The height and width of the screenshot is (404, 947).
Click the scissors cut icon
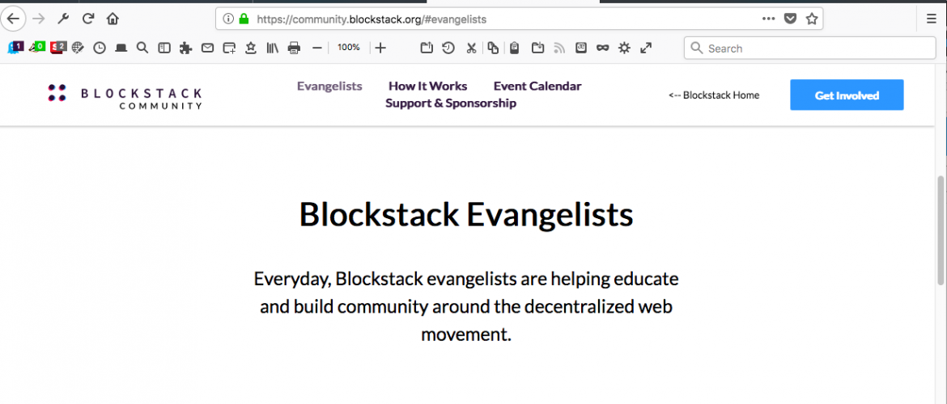pos(471,48)
